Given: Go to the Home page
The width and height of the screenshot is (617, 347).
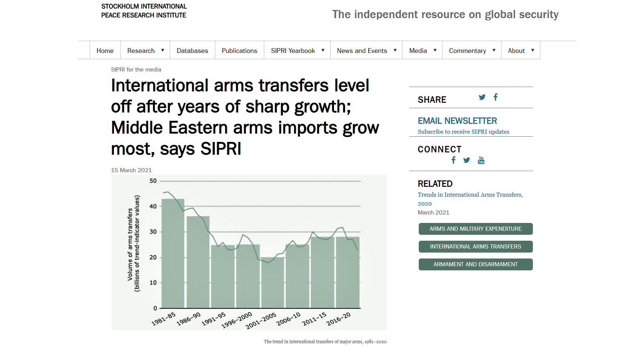Looking at the screenshot, I should [x=105, y=50].
